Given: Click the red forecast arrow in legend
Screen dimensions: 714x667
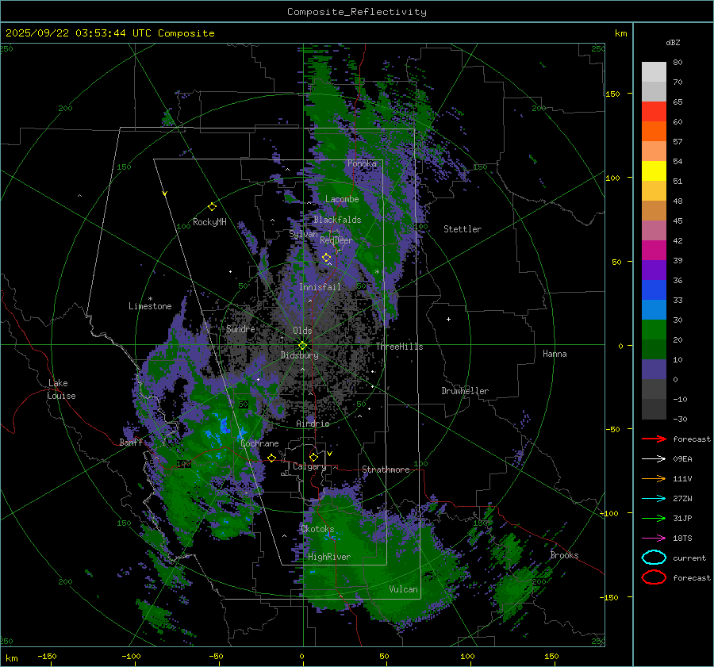Looking at the screenshot, I should (654, 439).
